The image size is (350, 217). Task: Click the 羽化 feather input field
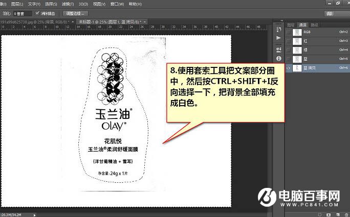23,14
